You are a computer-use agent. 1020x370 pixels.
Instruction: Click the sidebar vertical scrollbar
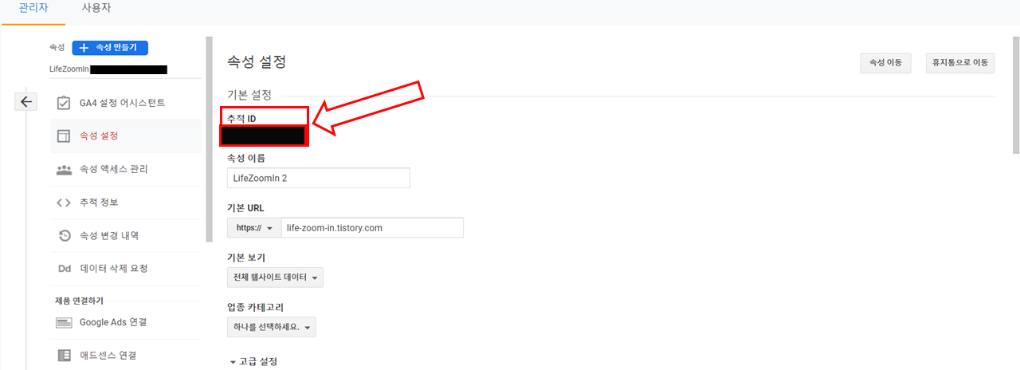click(208, 137)
